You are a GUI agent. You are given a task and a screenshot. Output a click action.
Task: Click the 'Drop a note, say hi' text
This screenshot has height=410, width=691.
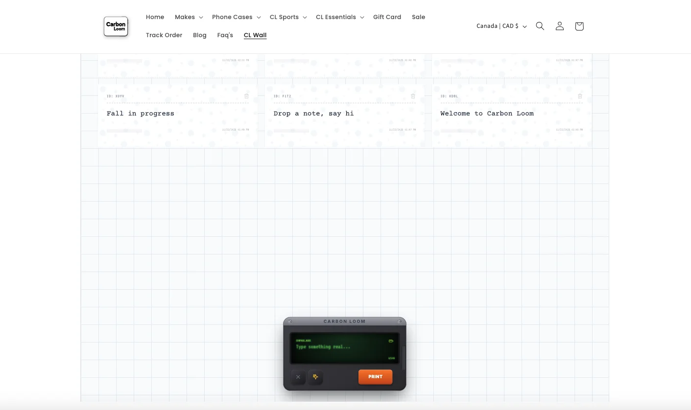(313, 114)
